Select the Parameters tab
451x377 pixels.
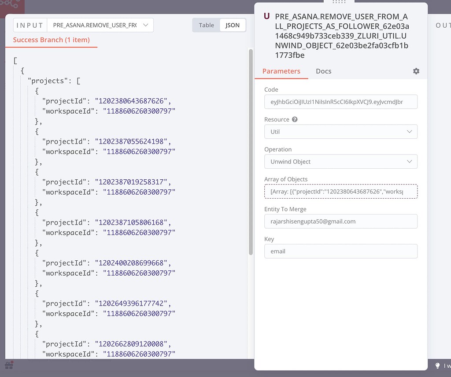[x=281, y=71]
